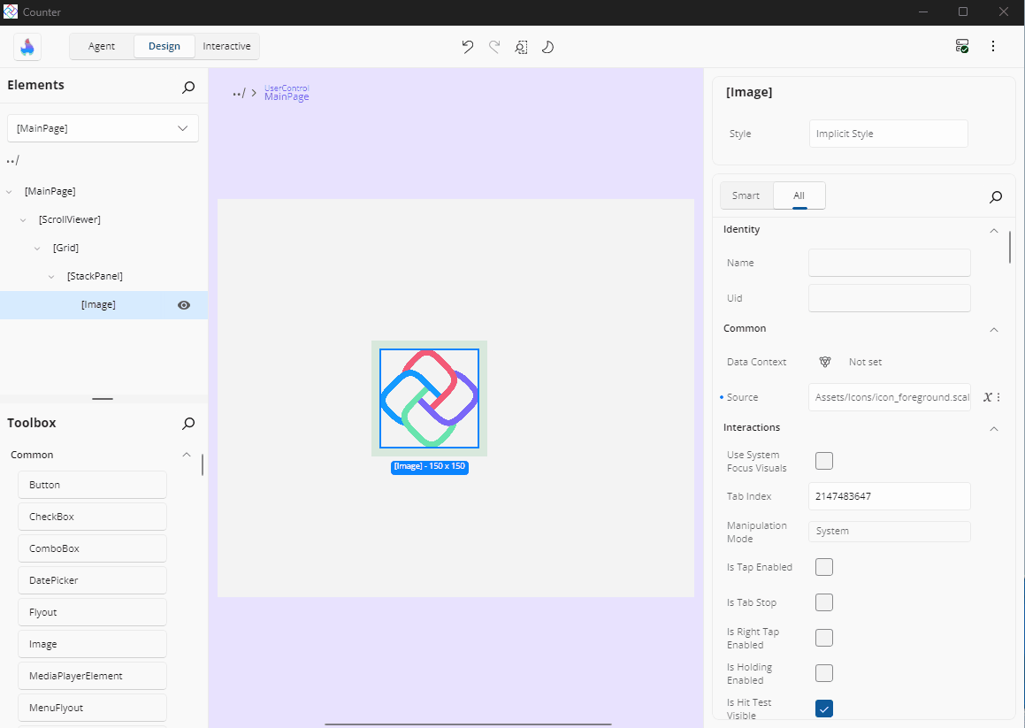1025x728 pixels.
Task: Click the server connection status icon
Action: tap(962, 46)
